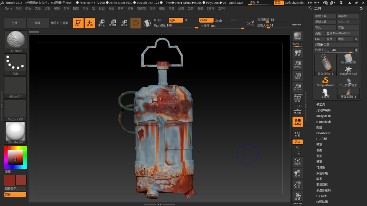Screen dimensions: 367x206
Task: Click the 生成 PolyMesh3D button
Action: click(x=342, y=33)
